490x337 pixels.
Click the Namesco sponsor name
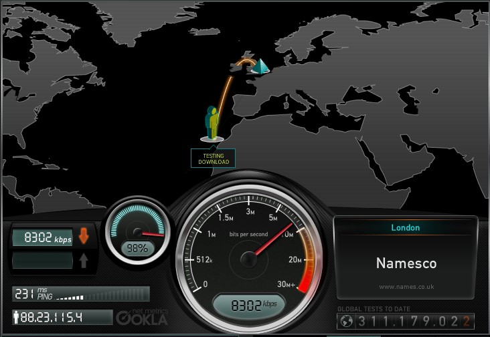click(406, 263)
